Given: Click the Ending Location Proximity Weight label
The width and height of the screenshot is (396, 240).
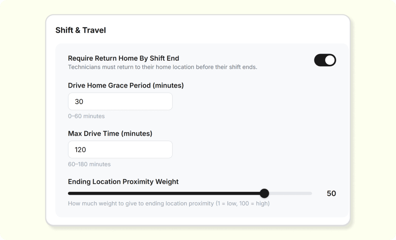Looking at the screenshot, I should [123, 181].
